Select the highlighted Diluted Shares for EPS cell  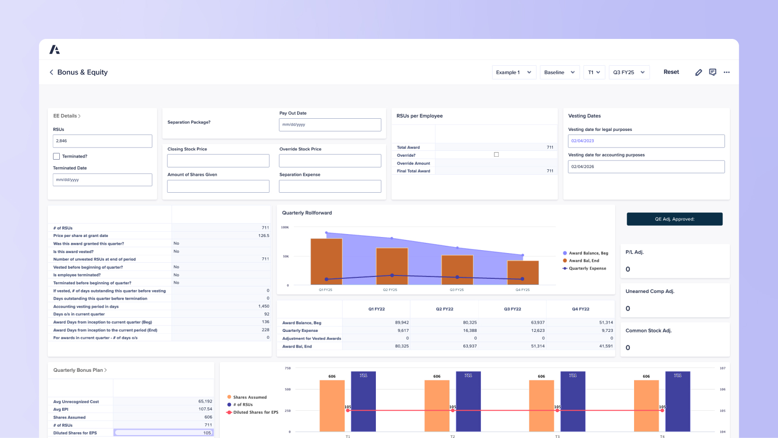click(x=163, y=432)
